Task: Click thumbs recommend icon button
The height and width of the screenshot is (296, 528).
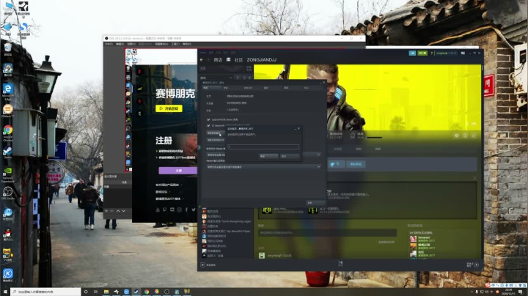Action: [x=336, y=164]
